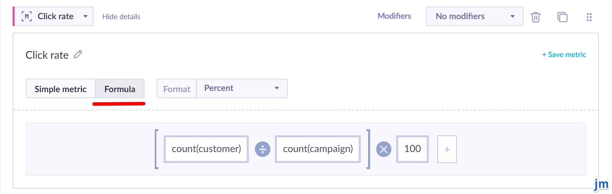Viewport: 612px width, 194px height.
Task: Open the Percent format dropdown
Action: [x=242, y=88]
